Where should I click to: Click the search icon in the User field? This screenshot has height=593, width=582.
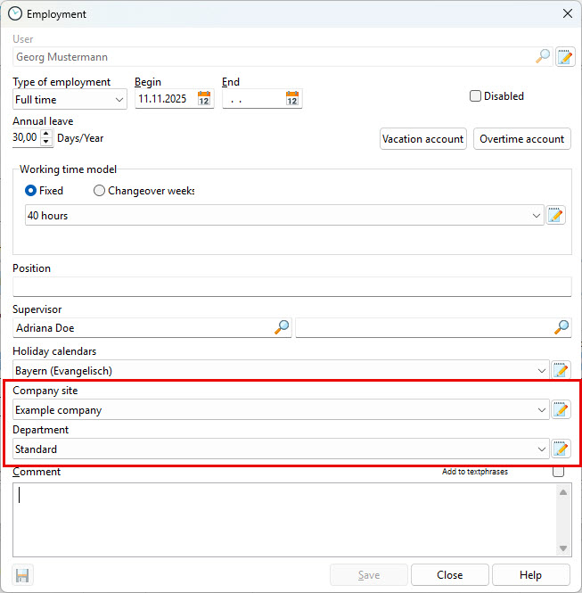(543, 57)
